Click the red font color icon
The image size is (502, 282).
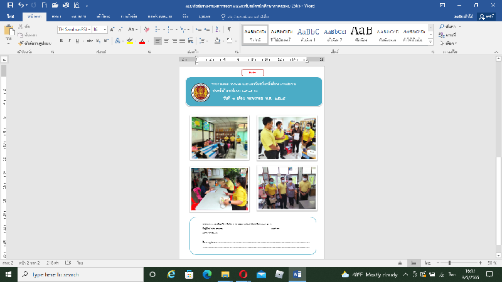click(x=142, y=41)
